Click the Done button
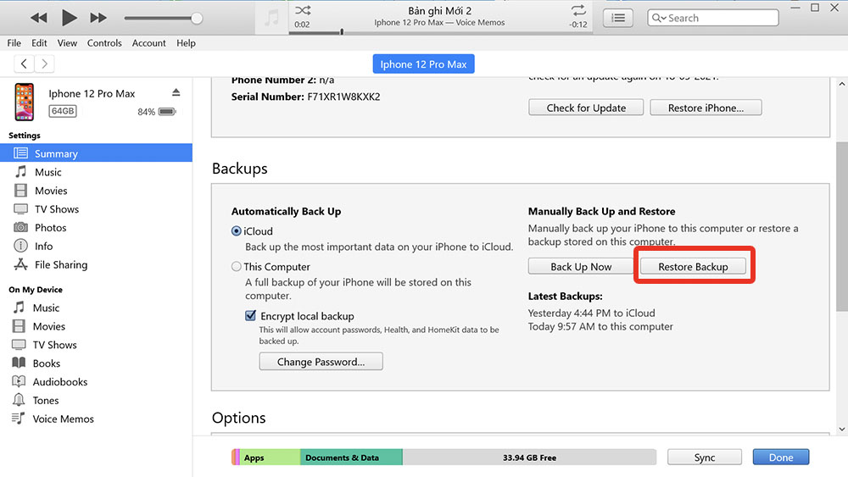The image size is (848, 477). [781, 457]
